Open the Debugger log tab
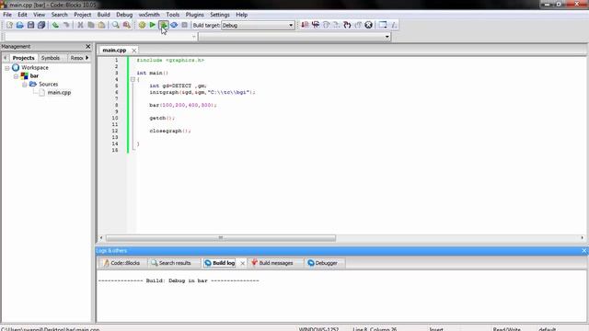Screen dimensions: 589x331 [323, 263]
